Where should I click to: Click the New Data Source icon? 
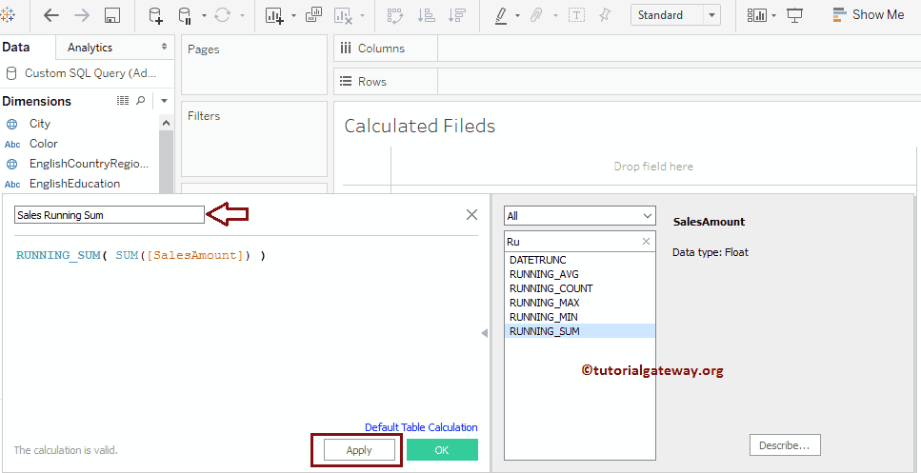pyautogui.click(x=155, y=16)
